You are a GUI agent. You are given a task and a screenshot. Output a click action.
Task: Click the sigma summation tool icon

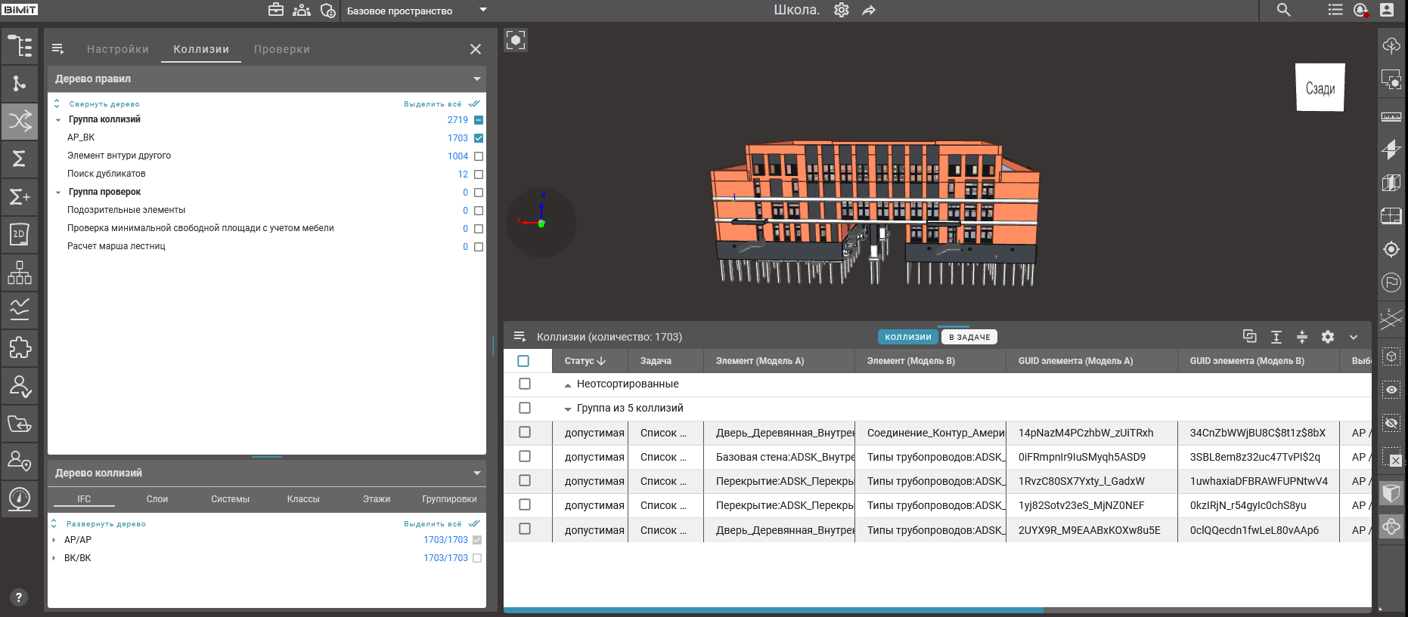point(20,159)
